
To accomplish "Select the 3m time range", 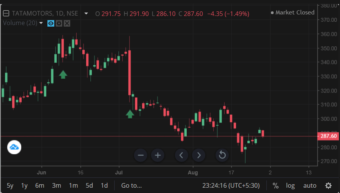I will point(57,186).
